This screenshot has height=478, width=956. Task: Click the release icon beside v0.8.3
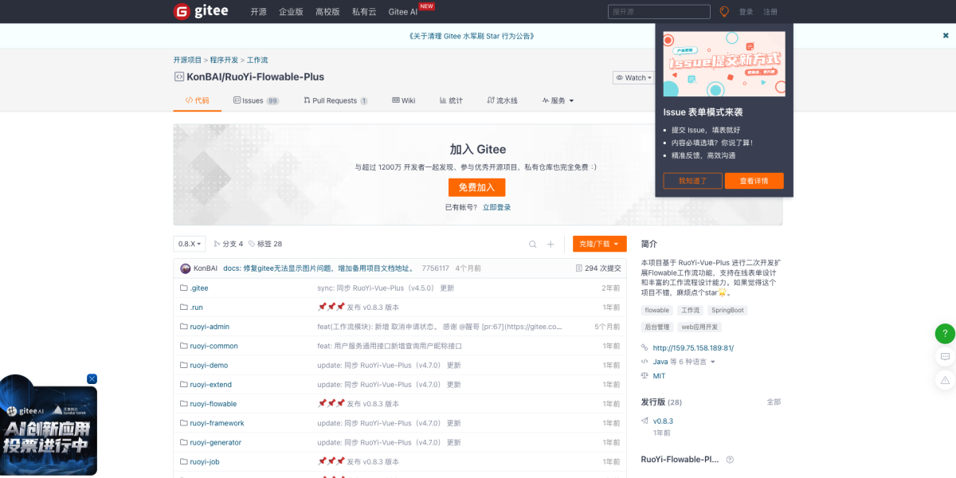tap(645, 421)
